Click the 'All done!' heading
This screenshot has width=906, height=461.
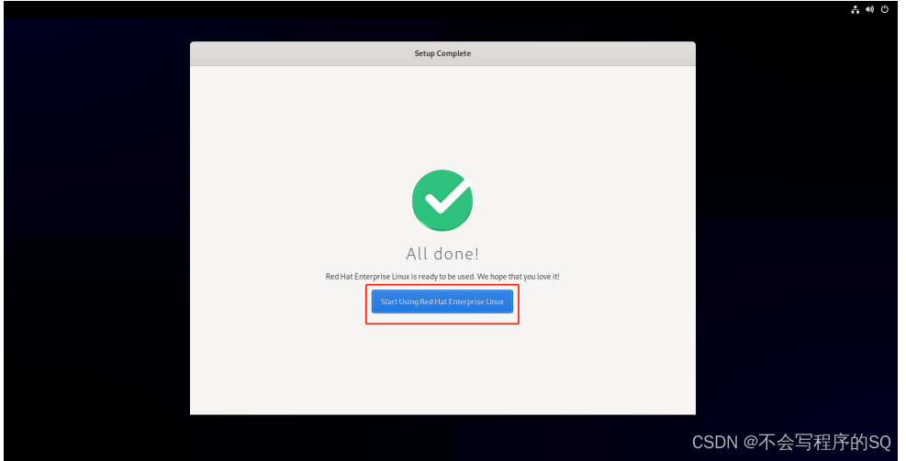coord(442,254)
